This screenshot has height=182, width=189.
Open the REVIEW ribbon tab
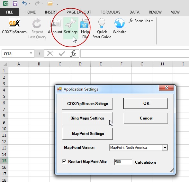coord(155,12)
